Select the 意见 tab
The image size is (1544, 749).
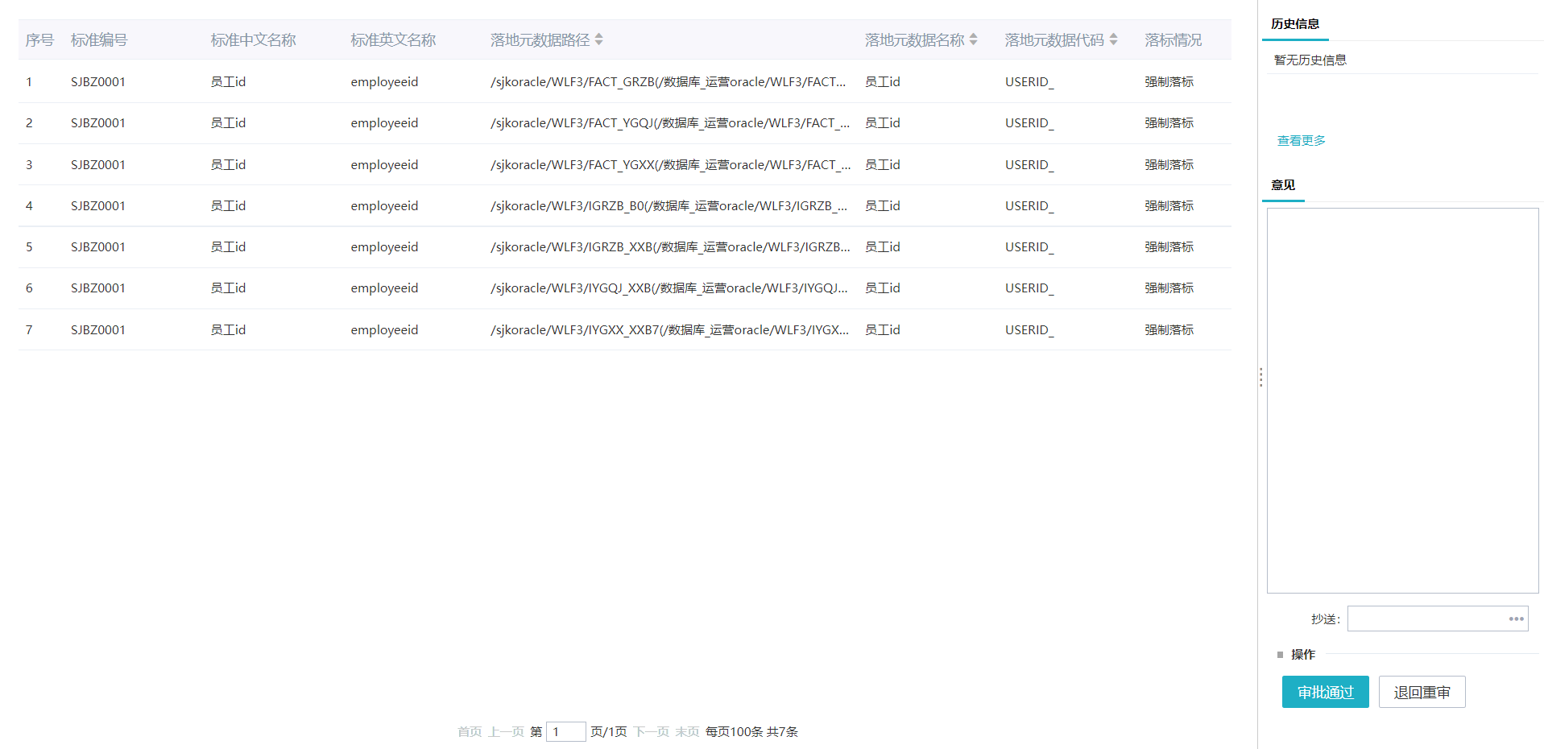(1283, 185)
